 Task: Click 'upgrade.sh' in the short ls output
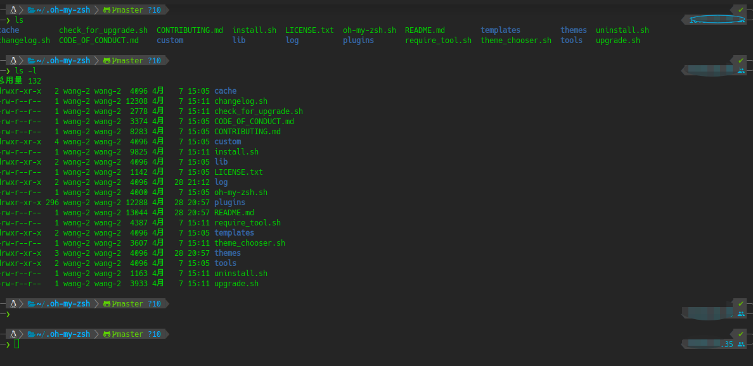(618, 41)
